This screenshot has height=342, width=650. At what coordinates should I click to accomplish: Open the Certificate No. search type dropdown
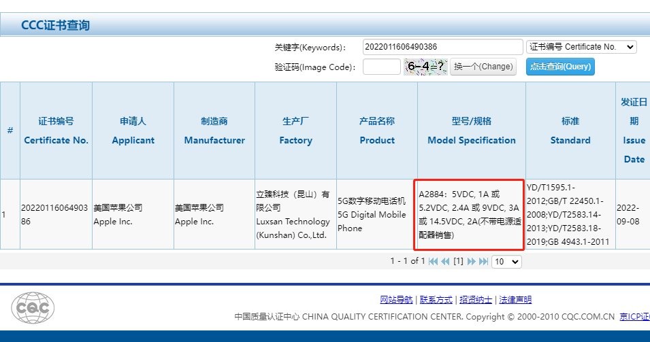pos(582,47)
